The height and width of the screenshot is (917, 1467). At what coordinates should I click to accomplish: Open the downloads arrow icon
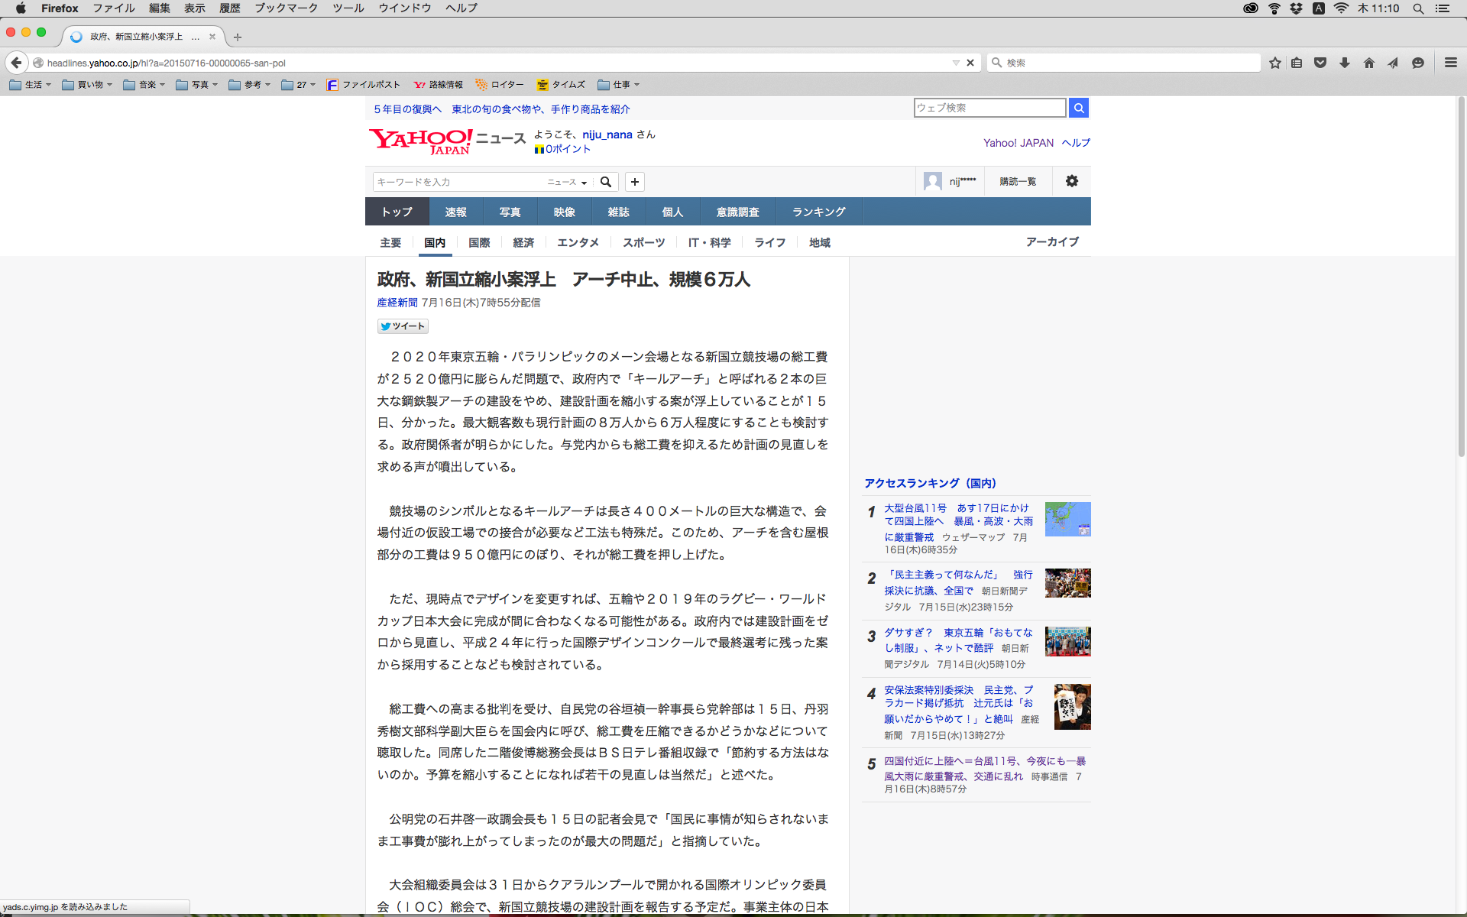click(1345, 63)
